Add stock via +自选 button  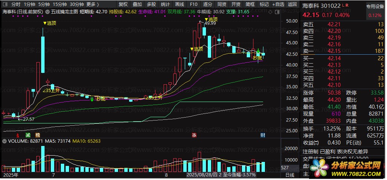[x=278, y=4]
